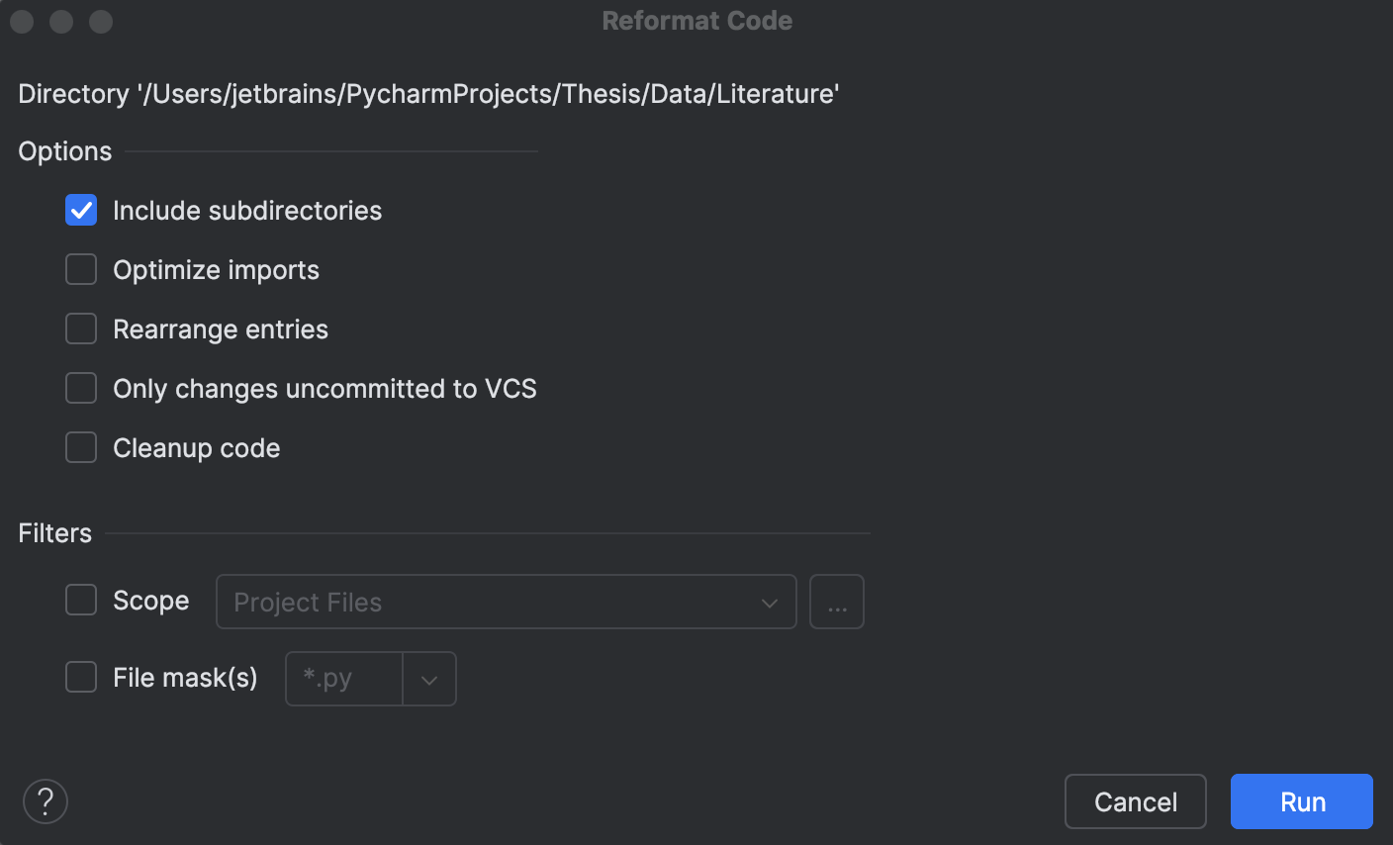Viewport: 1393px width, 845px height.
Task: Open the file mask dropdown arrow
Action: [429, 680]
